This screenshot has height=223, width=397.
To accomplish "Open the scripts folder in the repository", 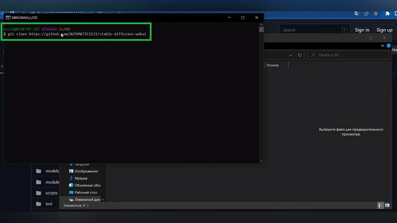I will click(x=51, y=193).
